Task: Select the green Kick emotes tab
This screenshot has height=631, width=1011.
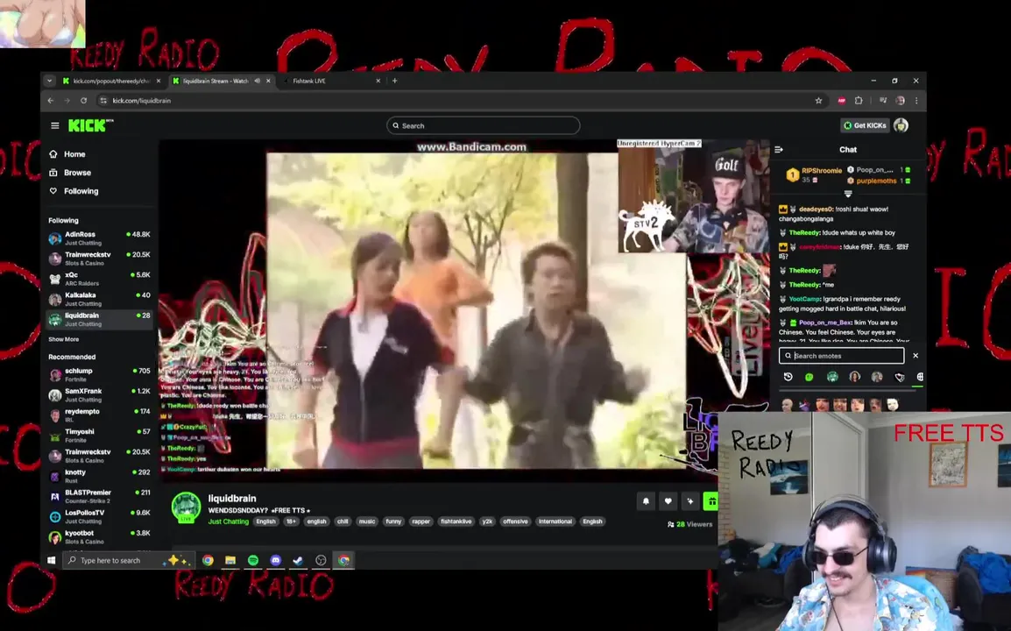Action: [810, 377]
